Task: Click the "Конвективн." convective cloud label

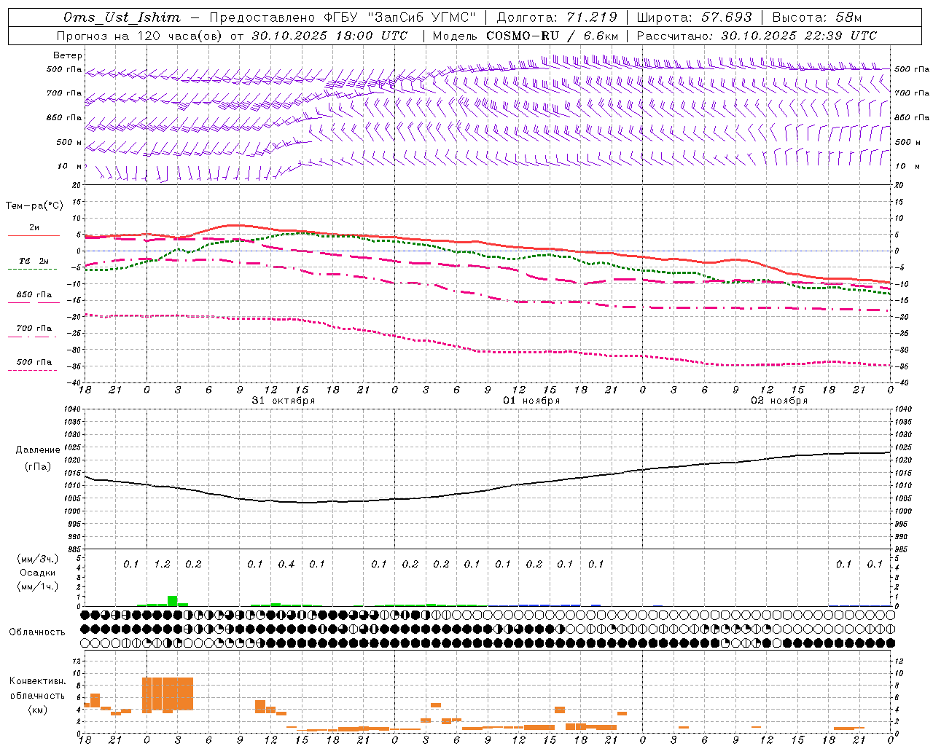Action: pos(38,681)
